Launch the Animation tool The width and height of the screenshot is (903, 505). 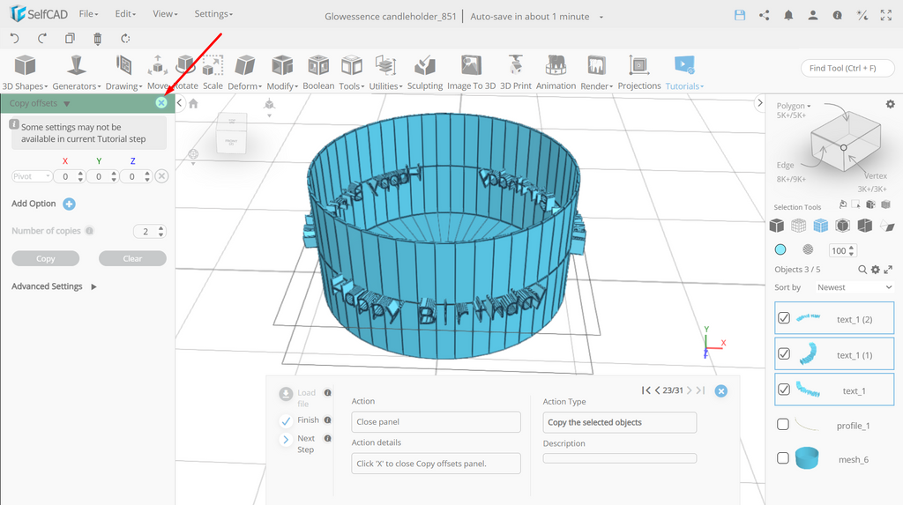pos(556,72)
